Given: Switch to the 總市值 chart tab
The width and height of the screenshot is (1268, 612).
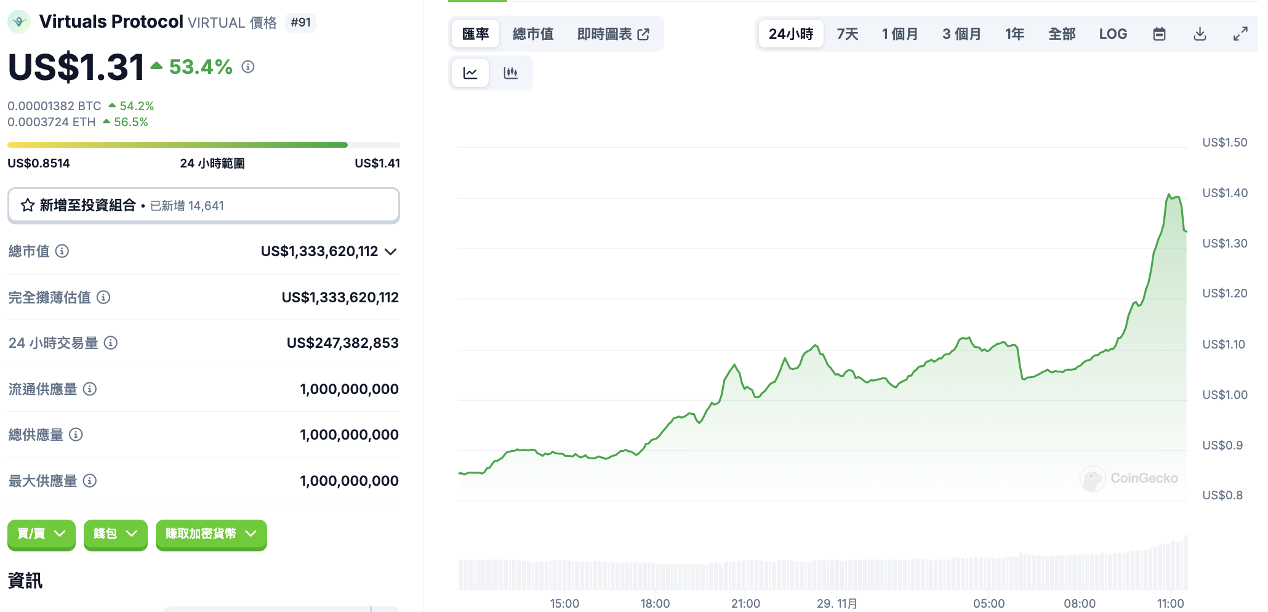Looking at the screenshot, I should click(x=533, y=34).
